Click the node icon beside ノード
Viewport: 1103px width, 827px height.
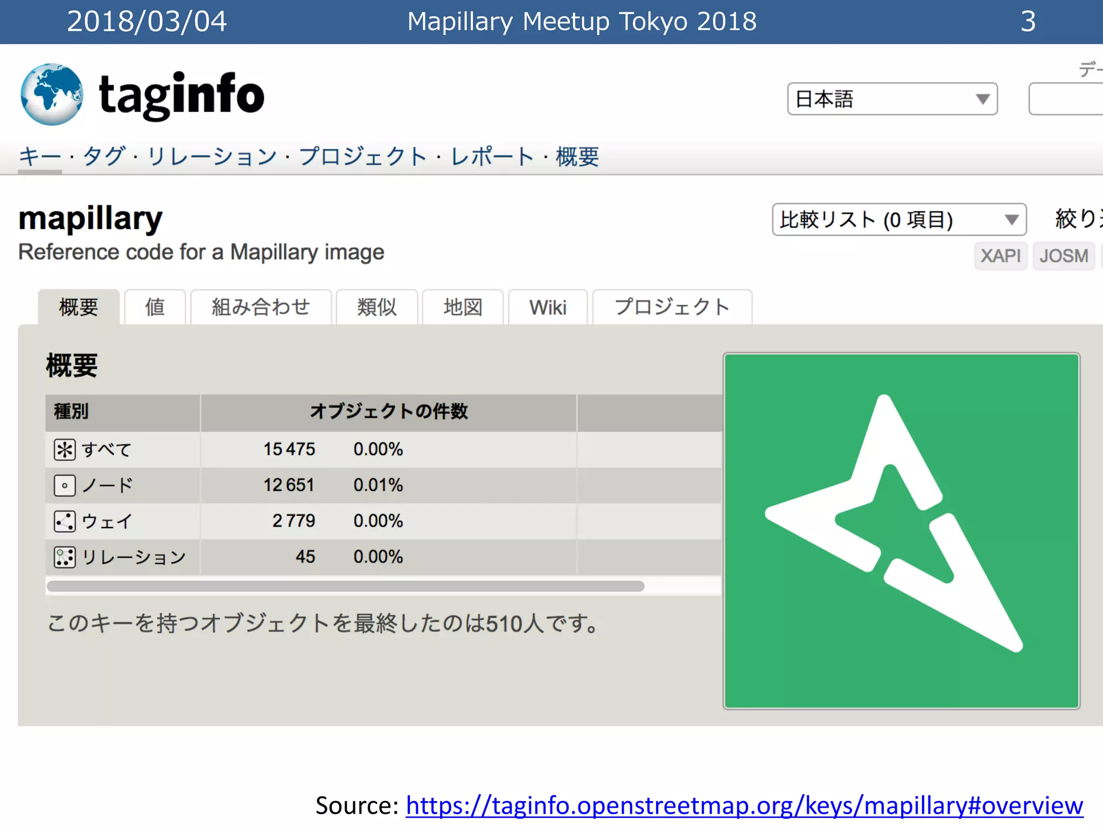(65, 485)
